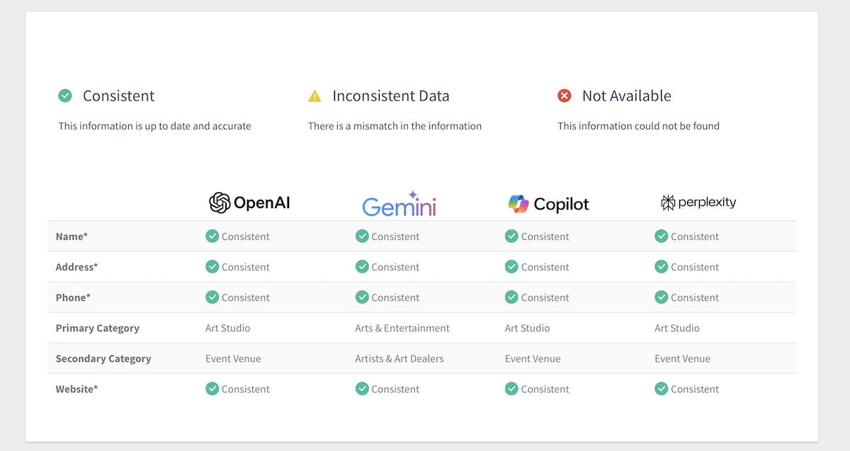
Task: Click the Phone row check icon under Copilot
Action: [511, 297]
